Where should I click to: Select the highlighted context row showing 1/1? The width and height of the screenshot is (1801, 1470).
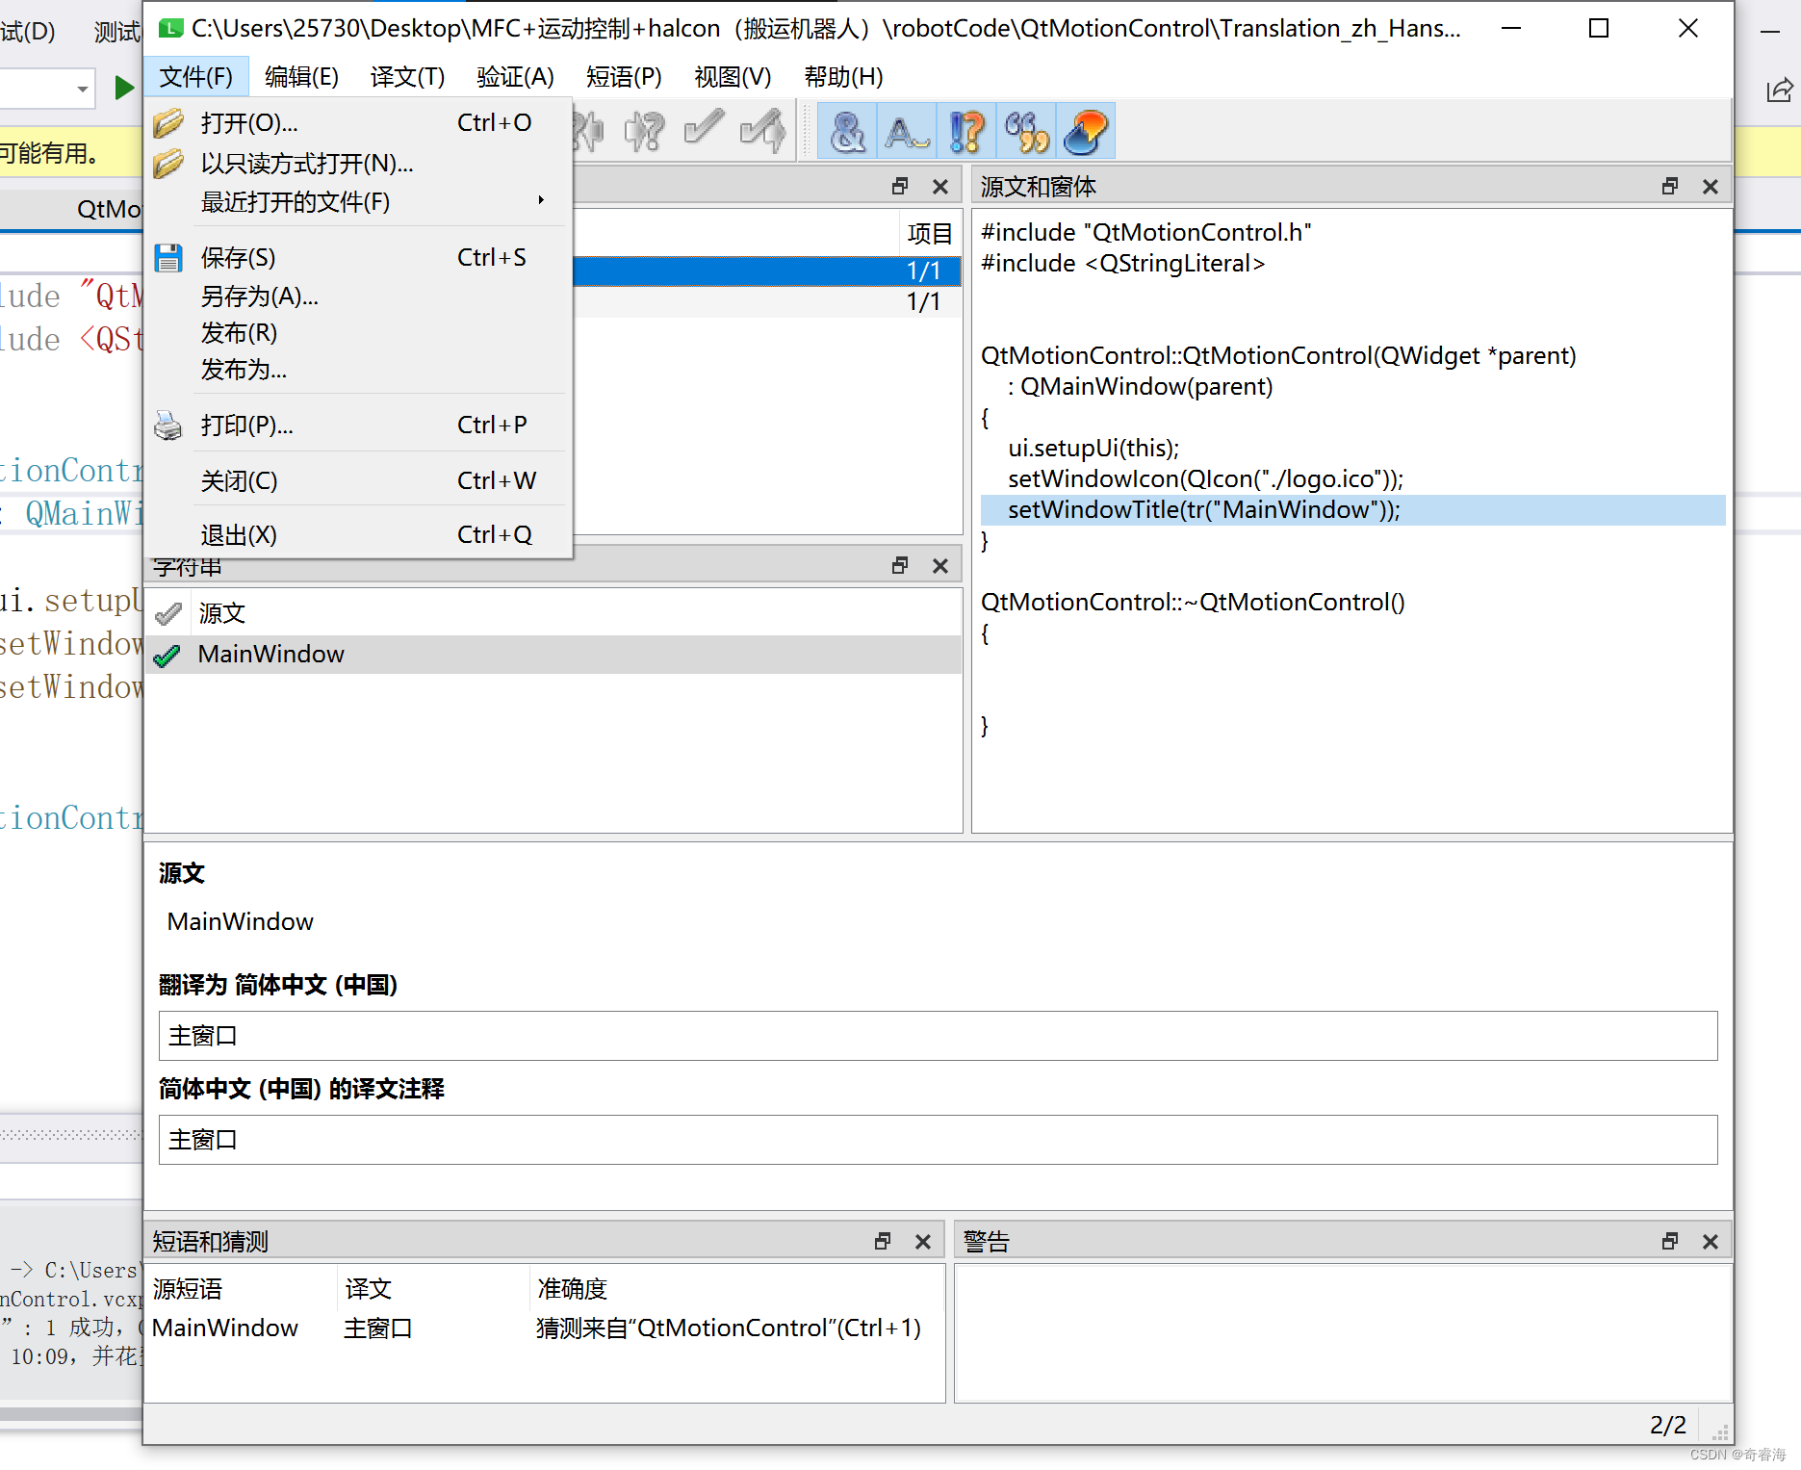click(767, 271)
